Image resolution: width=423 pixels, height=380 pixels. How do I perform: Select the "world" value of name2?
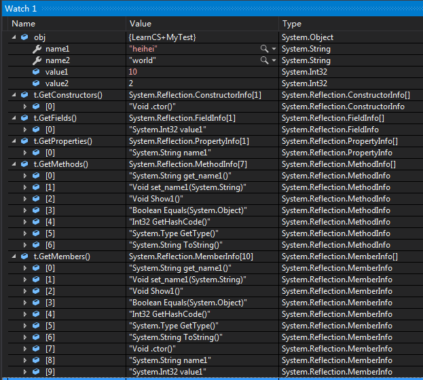coord(143,60)
